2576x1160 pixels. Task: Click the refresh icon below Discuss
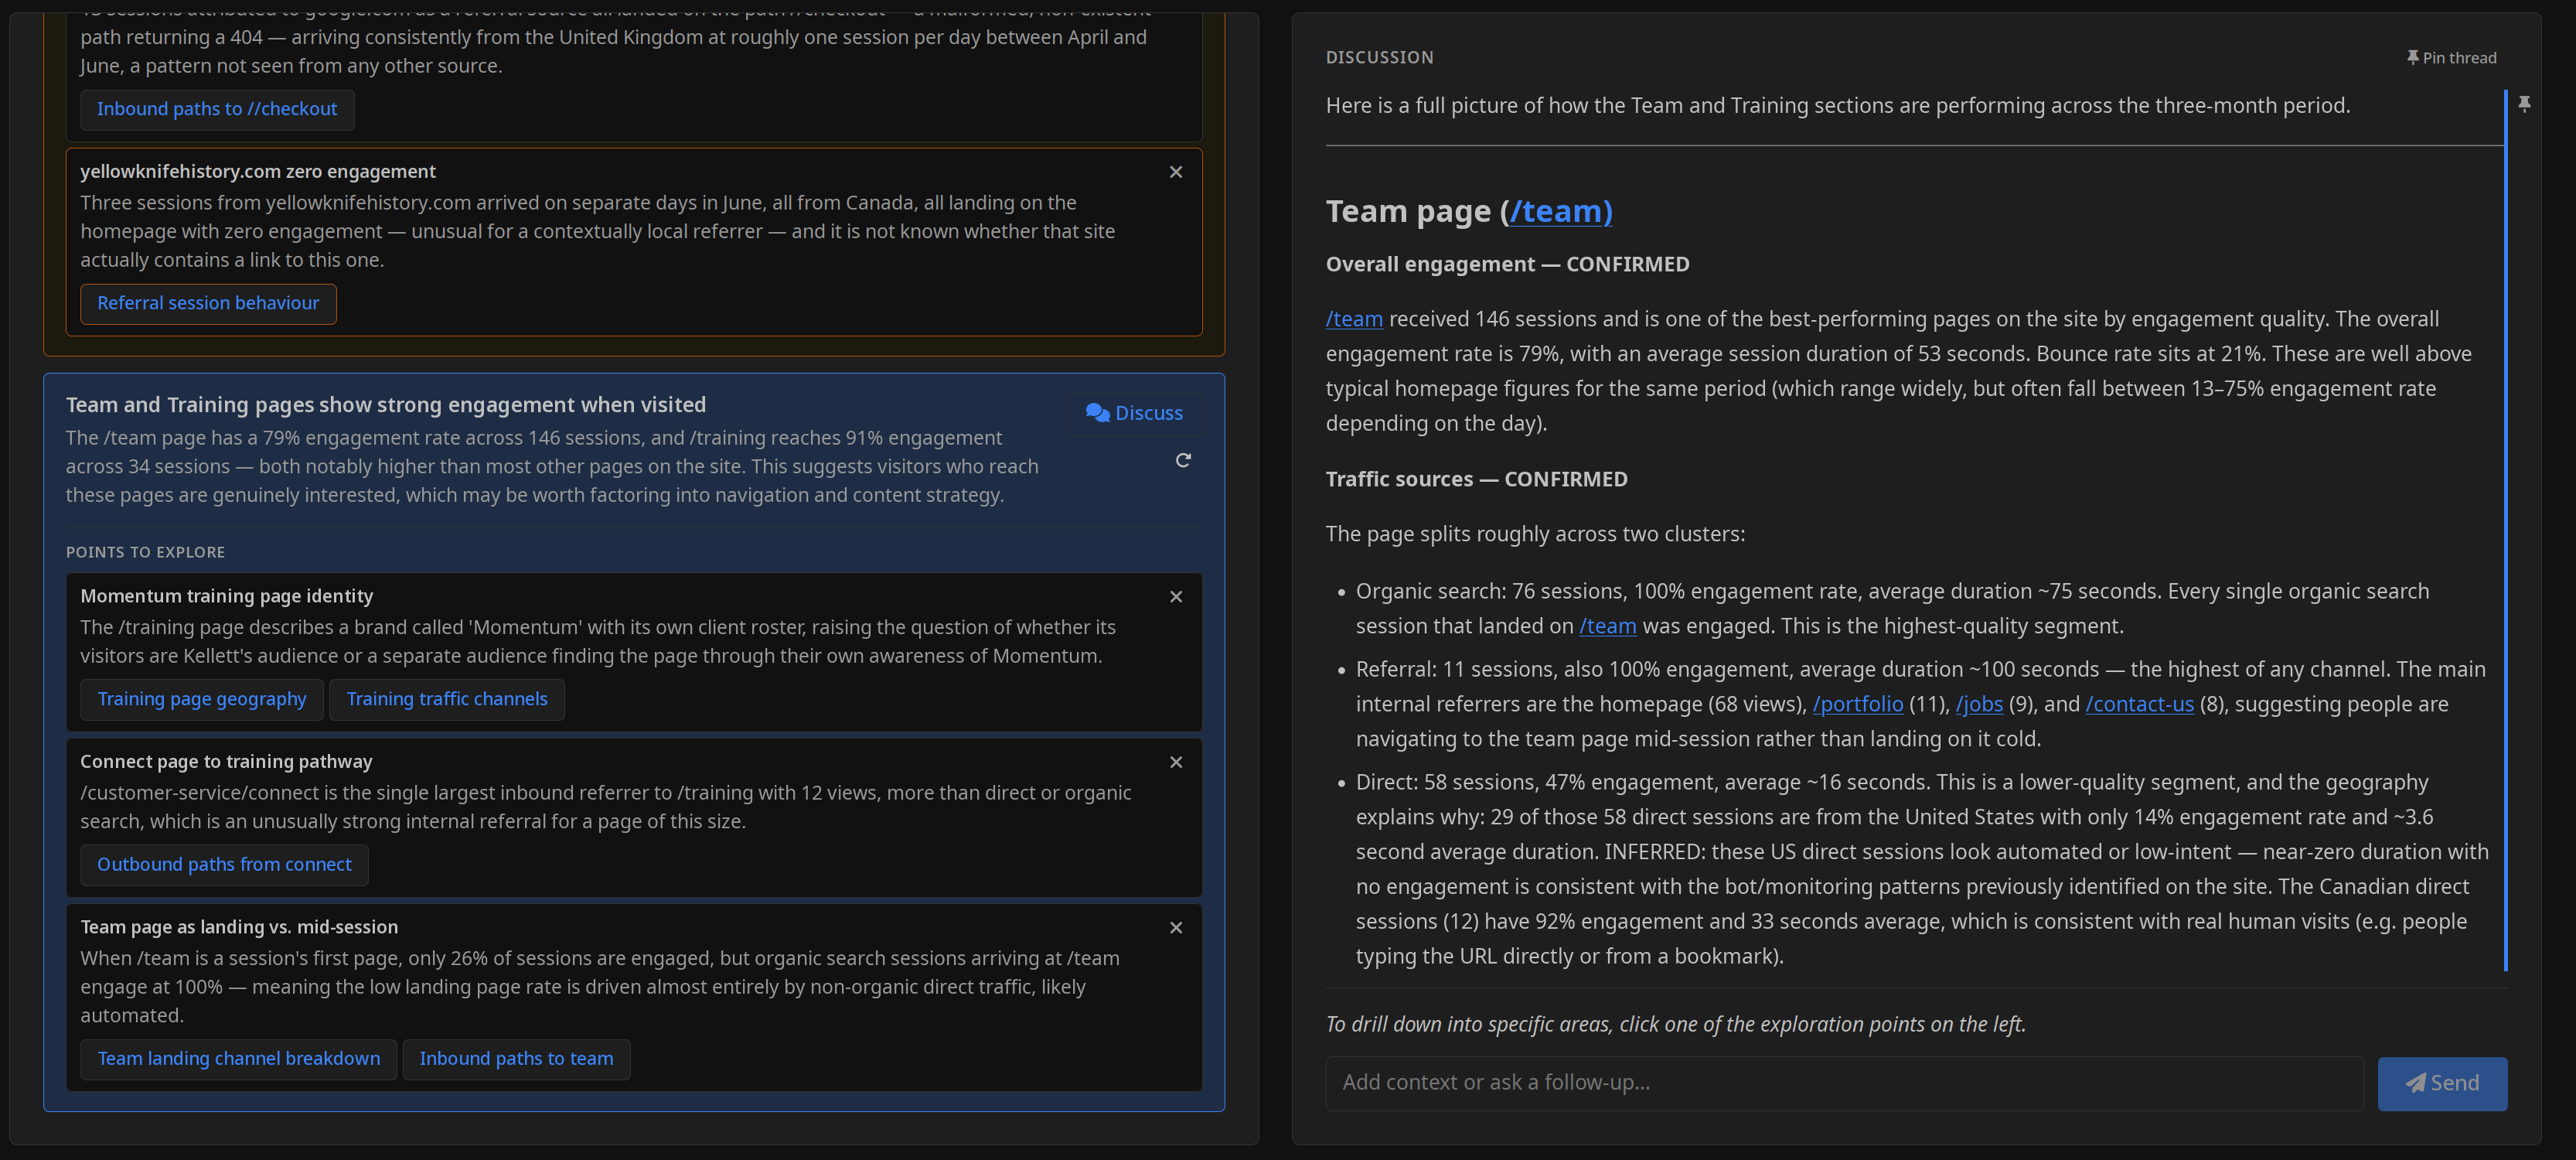pos(1183,460)
